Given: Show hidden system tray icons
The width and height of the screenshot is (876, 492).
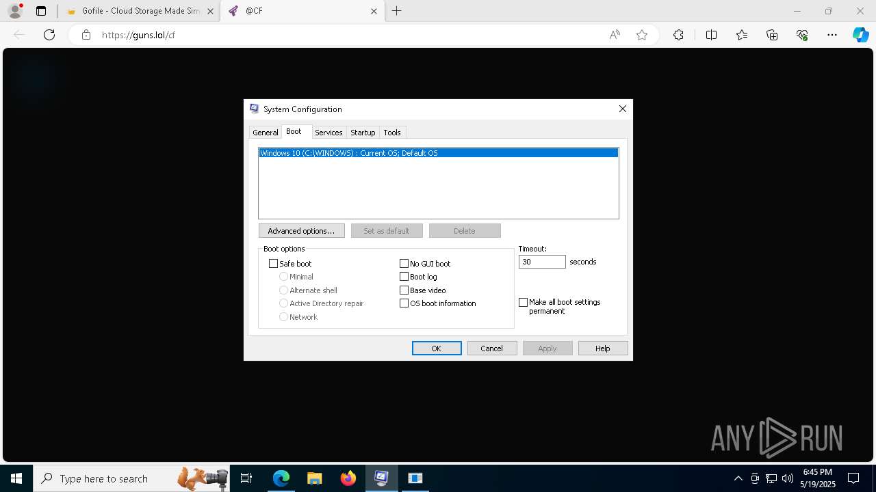Looking at the screenshot, I should pyautogui.click(x=738, y=478).
